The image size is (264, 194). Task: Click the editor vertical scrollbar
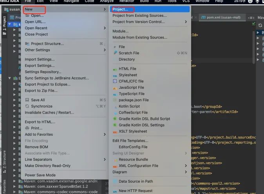coord(254,47)
